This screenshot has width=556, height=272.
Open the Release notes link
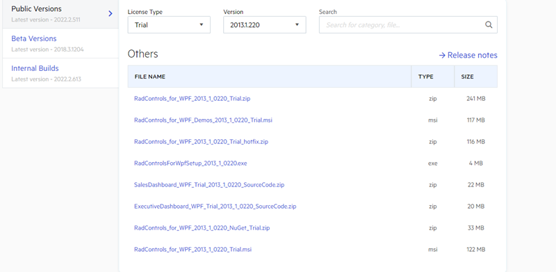click(x=468, y=56)
